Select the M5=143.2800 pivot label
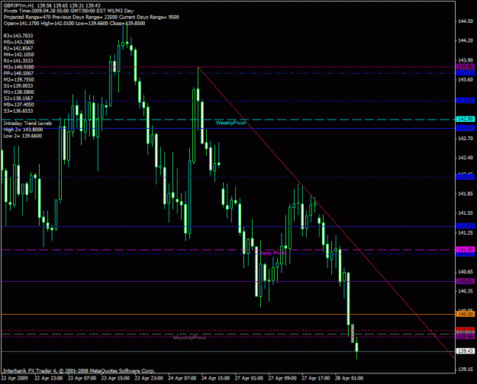Viewport: 477px width, 384px height. [x=19, y=42]
